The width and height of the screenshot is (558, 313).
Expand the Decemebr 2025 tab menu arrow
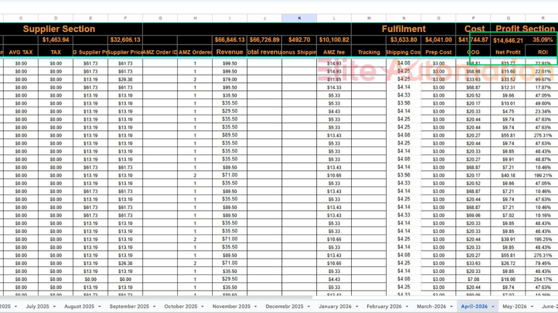point(309,307)
